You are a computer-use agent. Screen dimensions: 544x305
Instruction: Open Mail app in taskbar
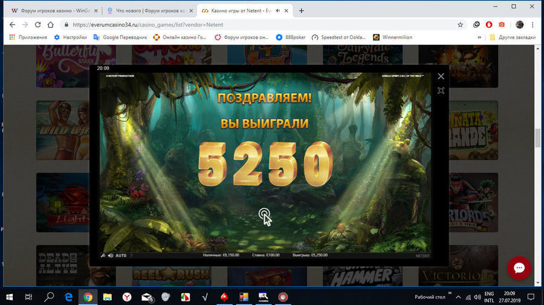pos(147,297)
